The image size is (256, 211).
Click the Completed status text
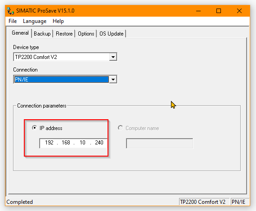coord(20,202)
